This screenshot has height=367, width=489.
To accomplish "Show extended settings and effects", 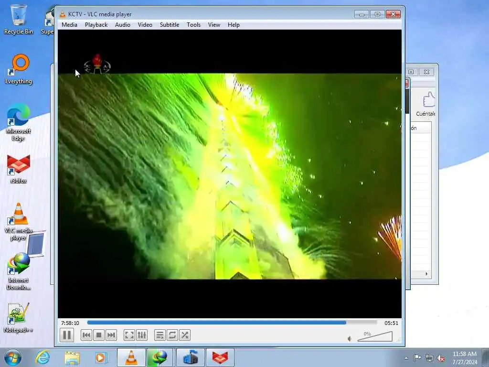I will coord(141,335).
